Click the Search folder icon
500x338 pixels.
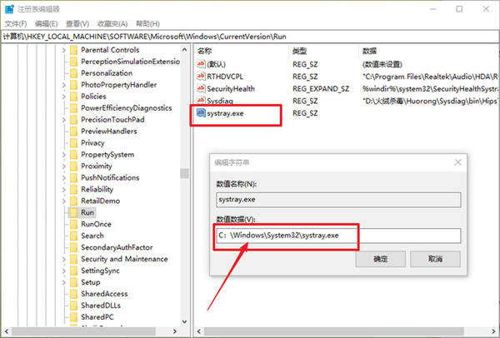coord(73,236)
